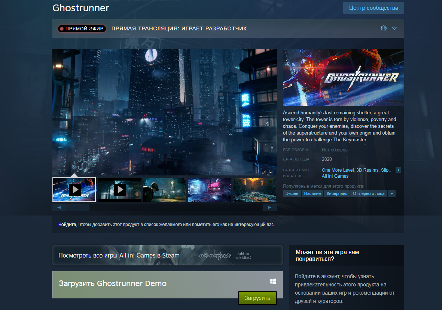Open Посмотреть все игры All in! Games banner
This screenshot has height=310, width=442.
click(167, 255)
